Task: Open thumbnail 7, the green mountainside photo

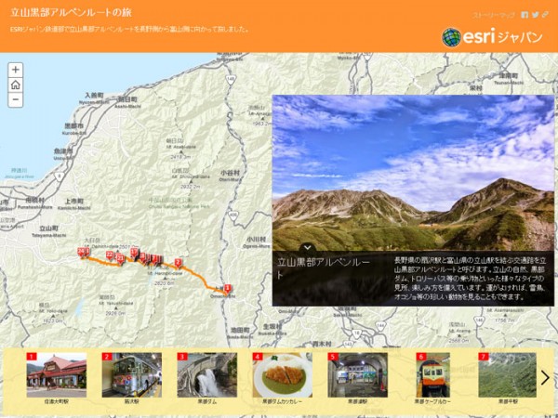Action: point(508,375)
